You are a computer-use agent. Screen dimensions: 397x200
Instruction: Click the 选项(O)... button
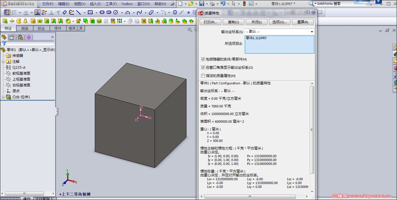(x=280, y=22)
